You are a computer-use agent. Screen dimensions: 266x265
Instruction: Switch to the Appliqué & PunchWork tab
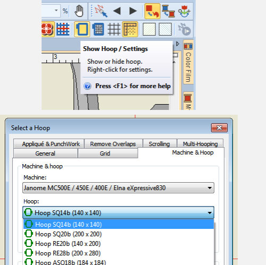(48, 144)
